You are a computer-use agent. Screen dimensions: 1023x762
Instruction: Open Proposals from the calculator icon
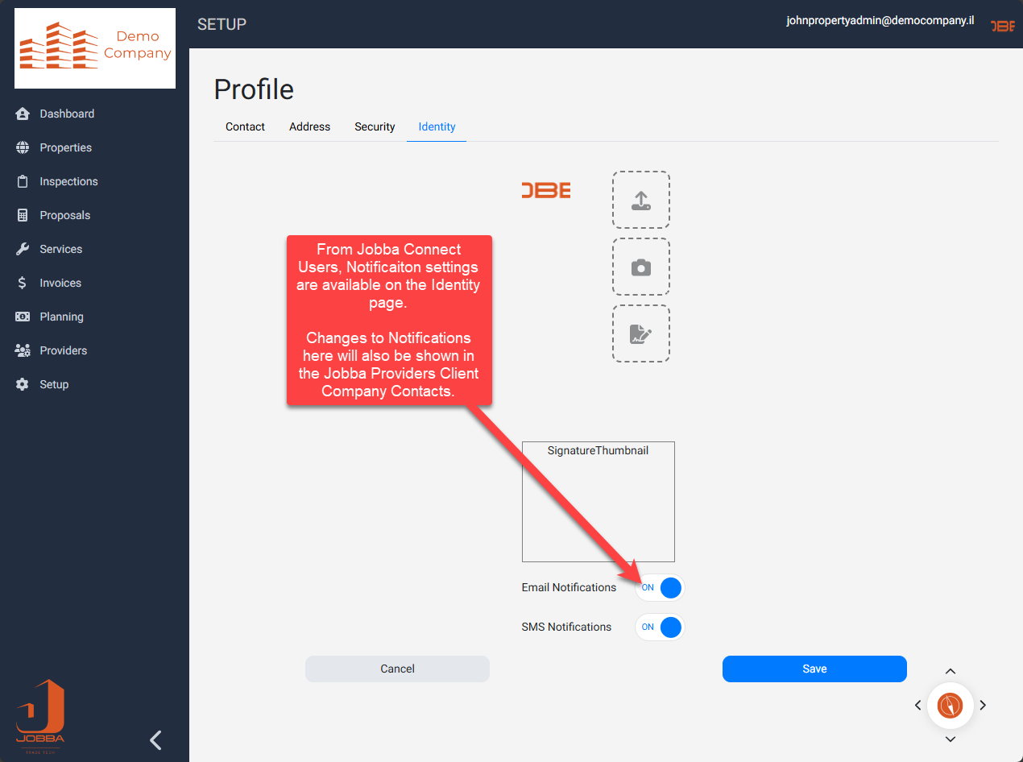[x=23, y=215]
